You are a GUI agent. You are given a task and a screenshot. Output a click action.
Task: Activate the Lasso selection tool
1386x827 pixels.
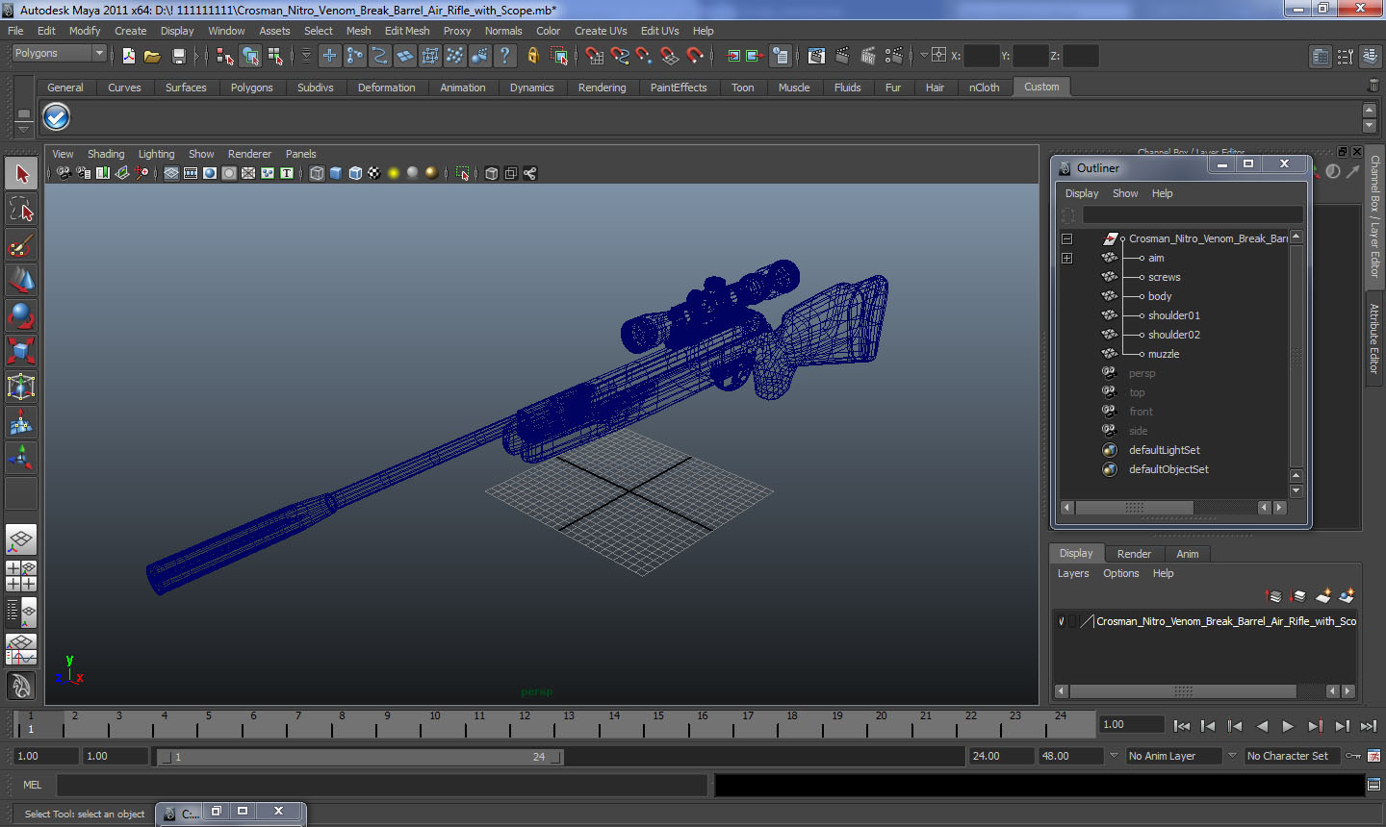coord(21,210)
